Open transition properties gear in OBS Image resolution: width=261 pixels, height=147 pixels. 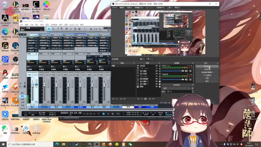click(192, 88)
